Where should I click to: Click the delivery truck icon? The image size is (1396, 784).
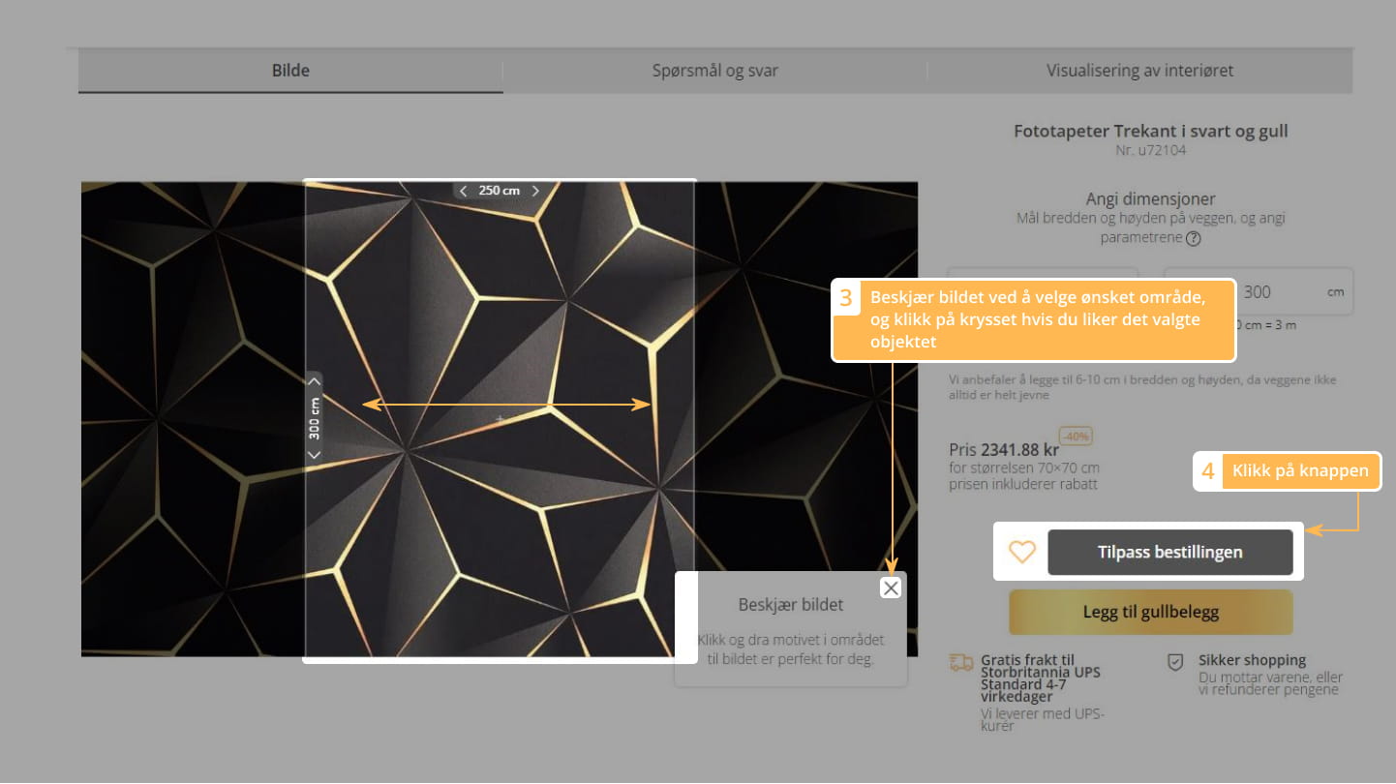pyautogui.click(x=961, y=662)
